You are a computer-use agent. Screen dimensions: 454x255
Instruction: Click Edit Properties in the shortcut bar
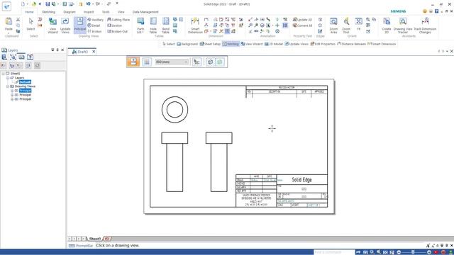pyautogui.click(x=323, y=44)
